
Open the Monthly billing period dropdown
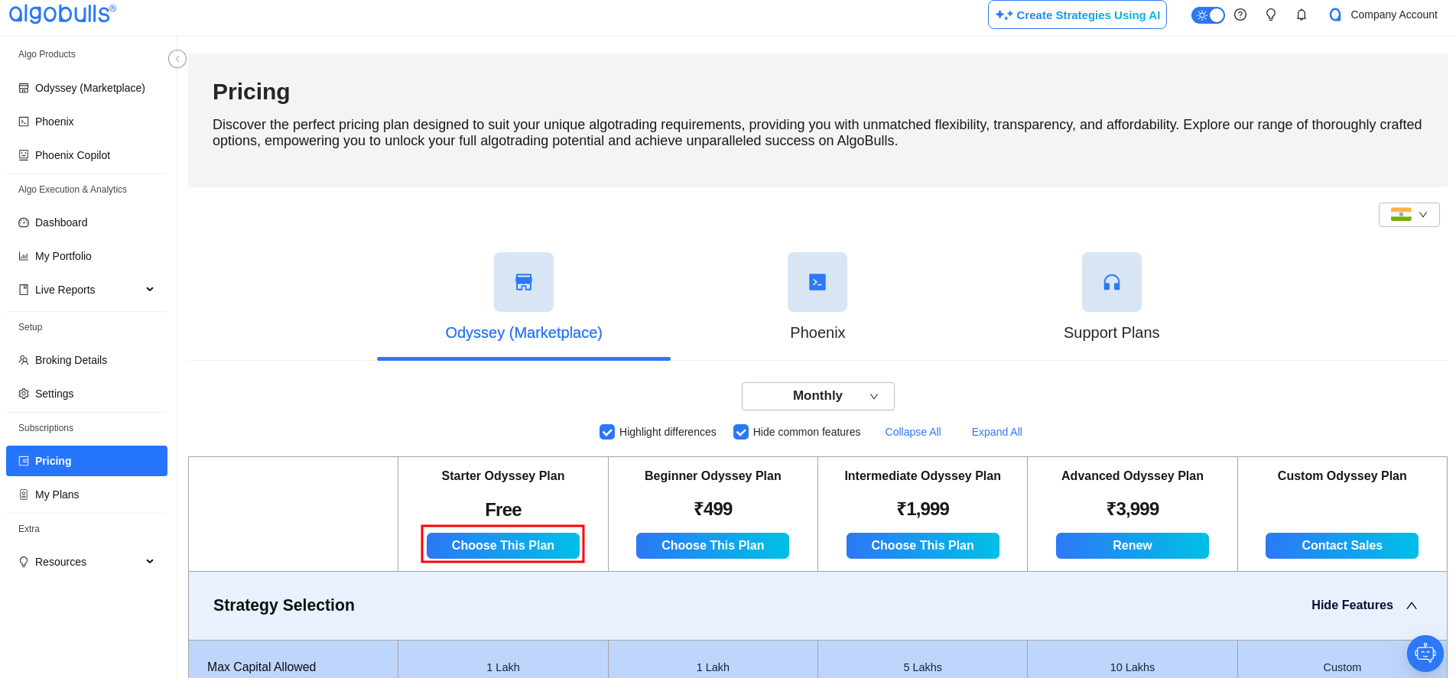pyautogui.click(x=818, y=396)
